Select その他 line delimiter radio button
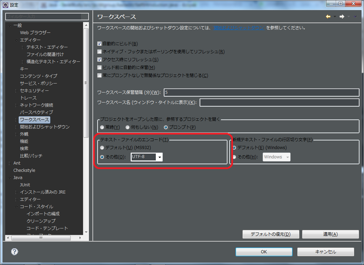 coord(234,157)
